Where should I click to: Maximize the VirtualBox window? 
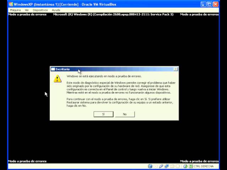[x=210, y=4]
